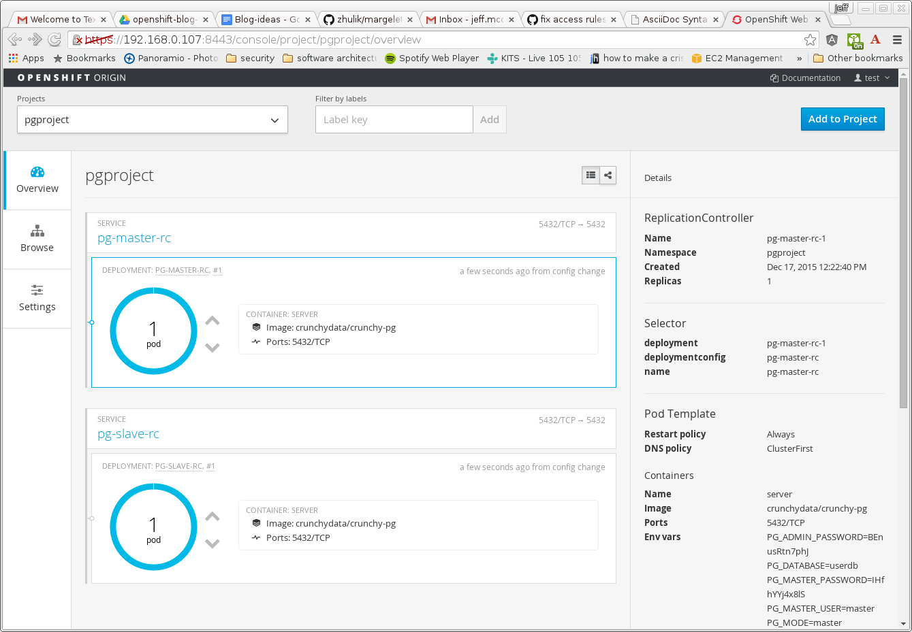The width and height of the screenshot is (912, 632).
Task: Click the container image cube icon for server
Action: (256, 327)
